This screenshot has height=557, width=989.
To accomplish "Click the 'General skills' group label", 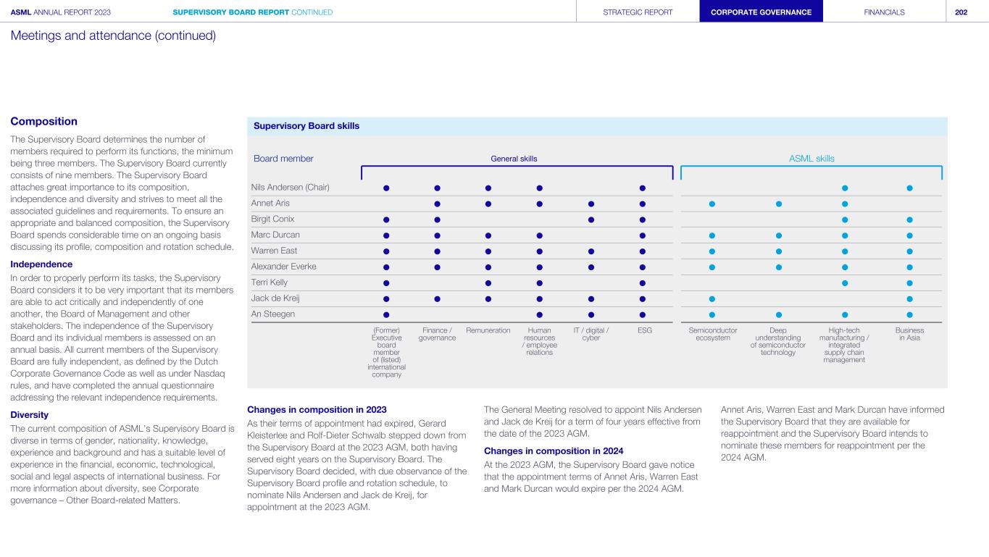I will tap(514, 159).
